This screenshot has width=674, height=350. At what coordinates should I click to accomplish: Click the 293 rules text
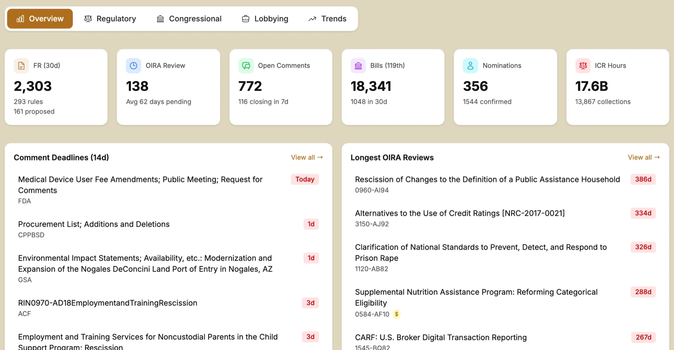pyautogui.click(x=28, y=102)
